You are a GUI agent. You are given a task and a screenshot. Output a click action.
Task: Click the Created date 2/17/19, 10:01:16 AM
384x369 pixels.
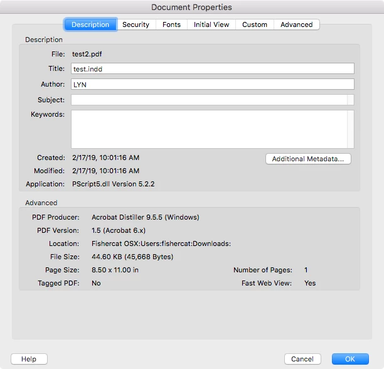(x=105, y=158)
